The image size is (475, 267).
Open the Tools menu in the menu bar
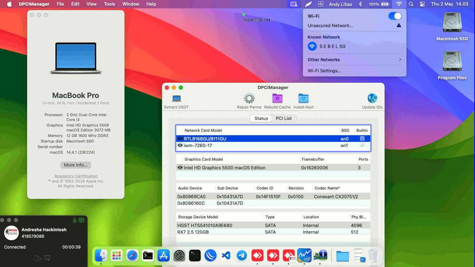[x=109, y=4]
